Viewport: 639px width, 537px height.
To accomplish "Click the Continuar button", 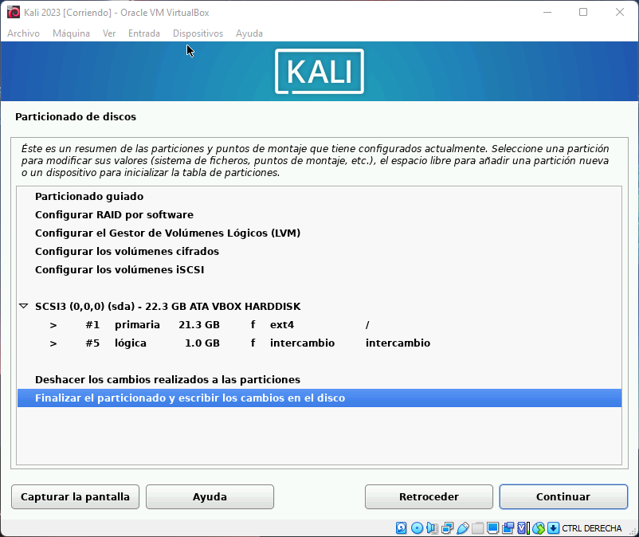I will click(563, 496).
